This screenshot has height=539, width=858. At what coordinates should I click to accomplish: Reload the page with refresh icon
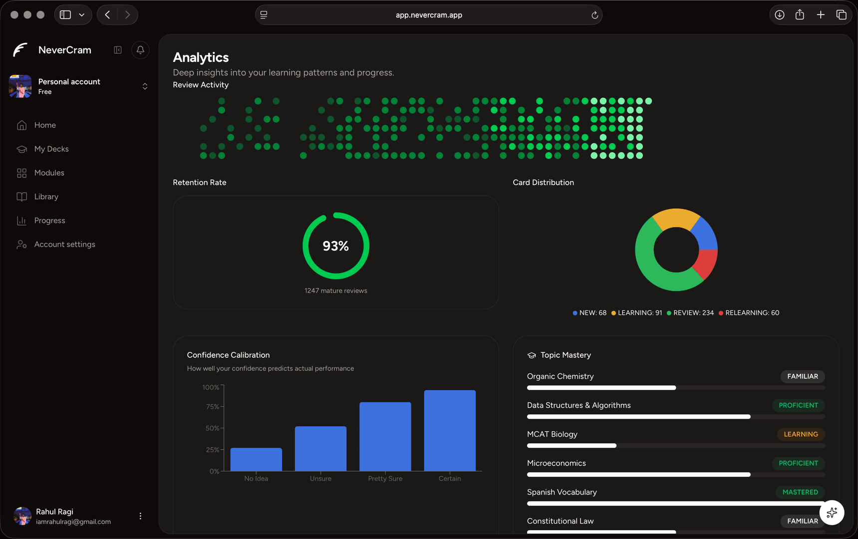coord(594,15)
